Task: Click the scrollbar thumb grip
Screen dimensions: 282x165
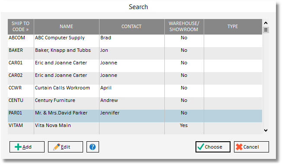Action: [266, 30]
